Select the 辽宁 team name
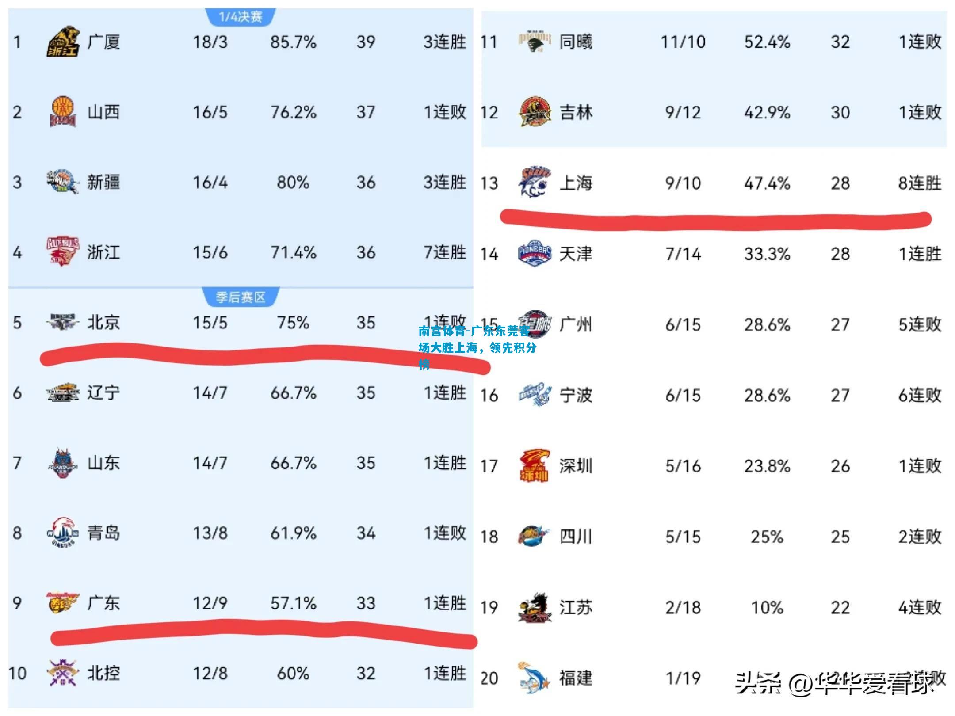 pos(103,392)
